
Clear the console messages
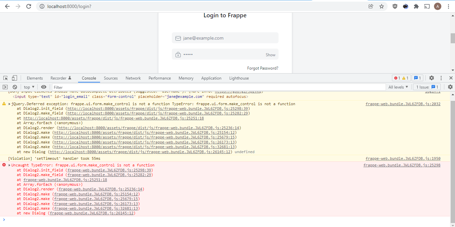click(14, 87)
